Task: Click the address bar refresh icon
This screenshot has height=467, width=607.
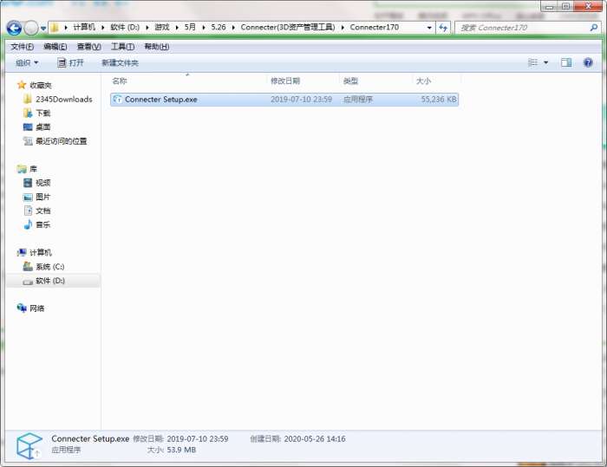Action: [x=443, y=28]
